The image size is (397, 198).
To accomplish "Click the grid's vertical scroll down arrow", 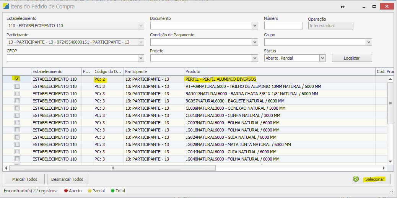I will coord(390,161).
